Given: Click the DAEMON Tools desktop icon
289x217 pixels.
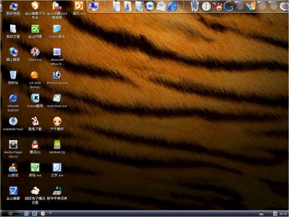Looking at the screenshot, I should tap(13, 122).
